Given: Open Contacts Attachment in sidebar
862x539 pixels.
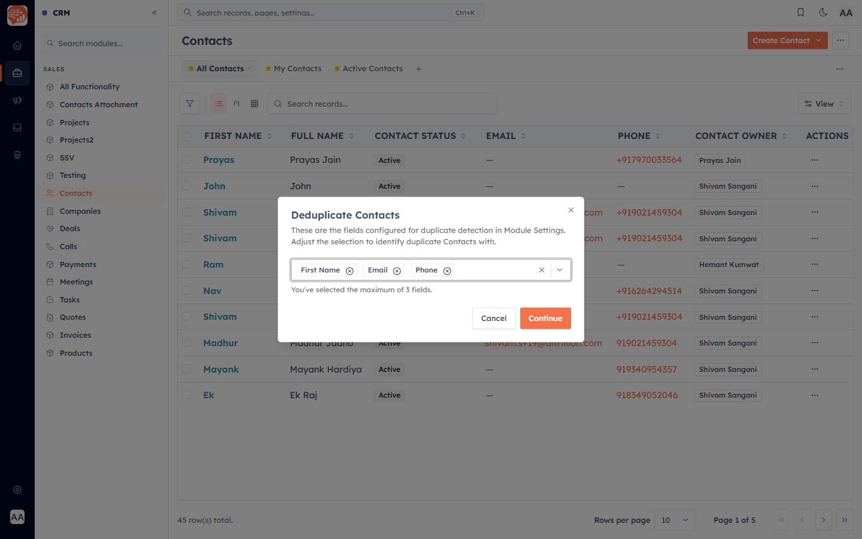Looking at the screenshot, I should point(99,105).
